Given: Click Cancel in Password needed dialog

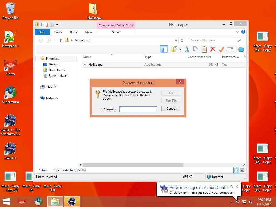Looking at the screenshot, I should (x=171, y=109).
